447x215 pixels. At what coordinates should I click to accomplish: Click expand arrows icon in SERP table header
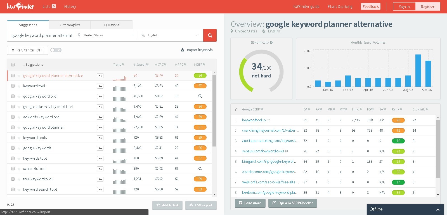(236, 109)
